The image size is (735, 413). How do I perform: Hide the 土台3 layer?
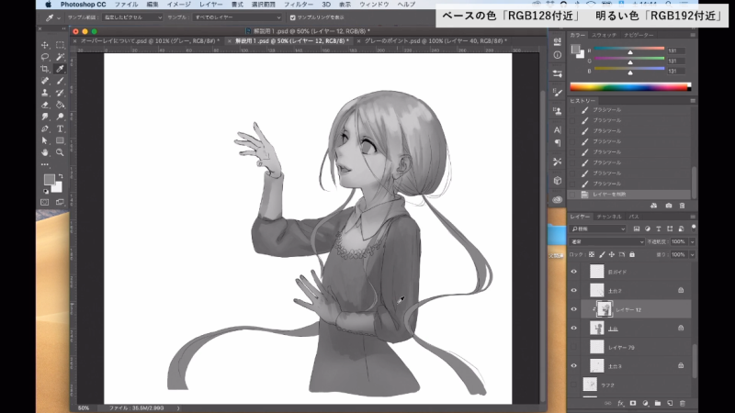click(573, 365)
